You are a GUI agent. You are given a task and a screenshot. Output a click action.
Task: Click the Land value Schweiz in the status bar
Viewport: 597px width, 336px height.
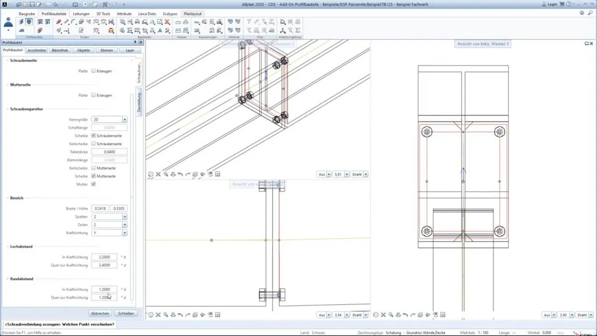317,333
